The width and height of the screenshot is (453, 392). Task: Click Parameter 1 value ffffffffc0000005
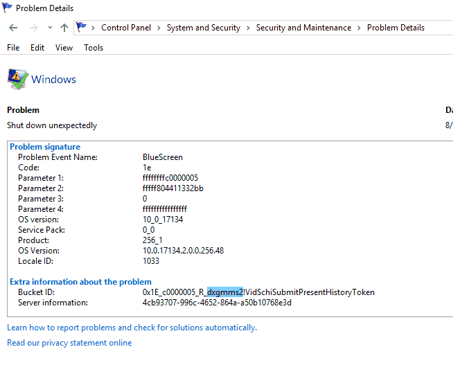170,178
